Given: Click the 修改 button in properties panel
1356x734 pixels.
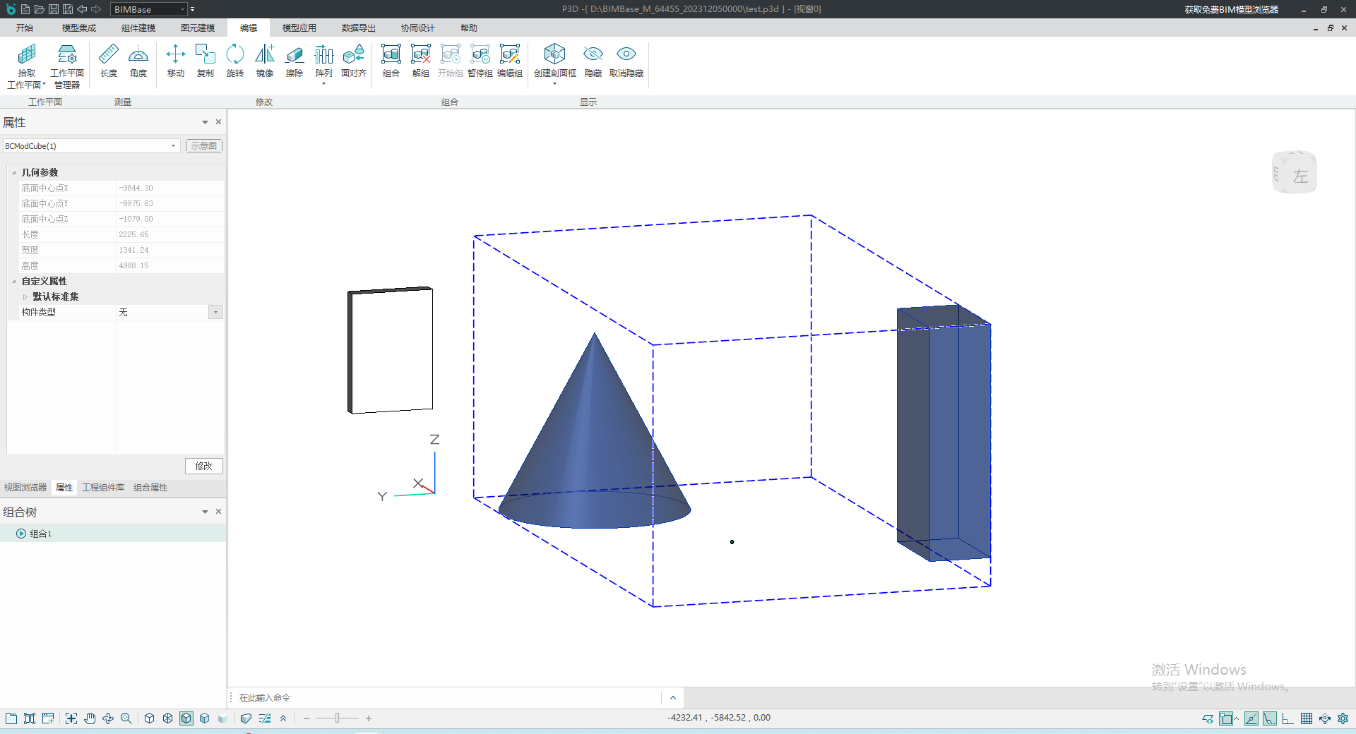Looking at the screenshot, I should tap(203, 466).
